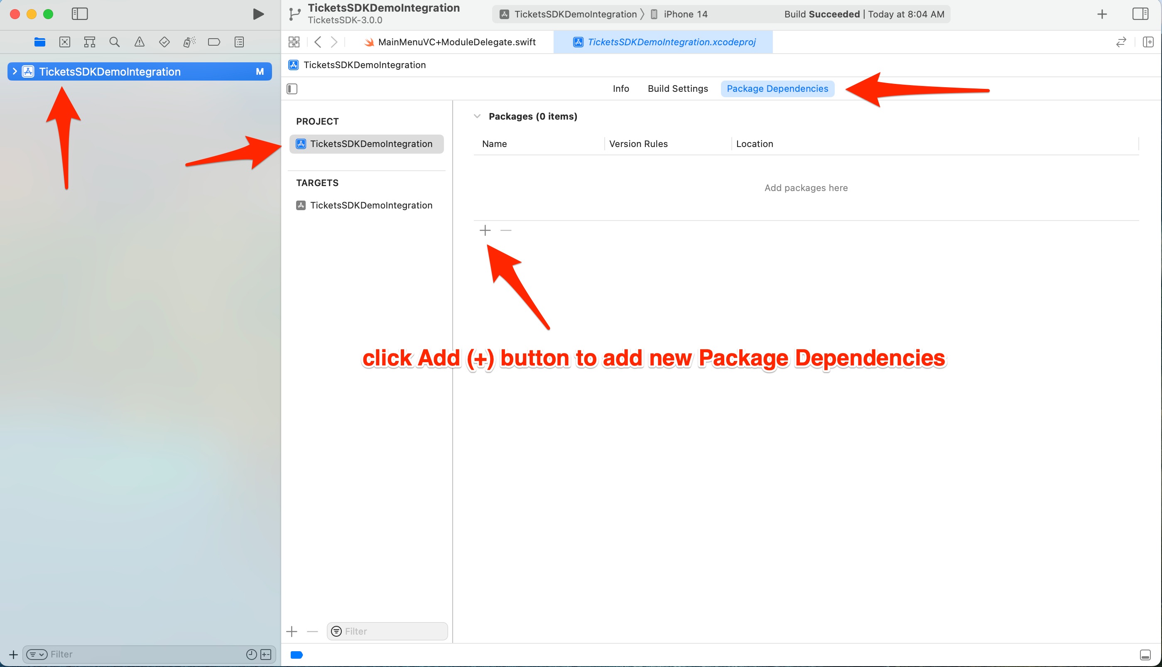Toggle the left navigator sidebar
This screenshot has width=1162, height=667.
coord(80,14)
